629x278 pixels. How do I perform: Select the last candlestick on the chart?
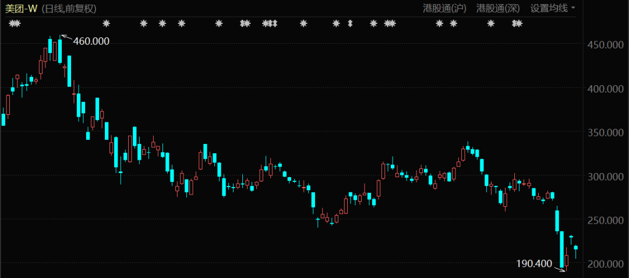(x=575, y=248)
